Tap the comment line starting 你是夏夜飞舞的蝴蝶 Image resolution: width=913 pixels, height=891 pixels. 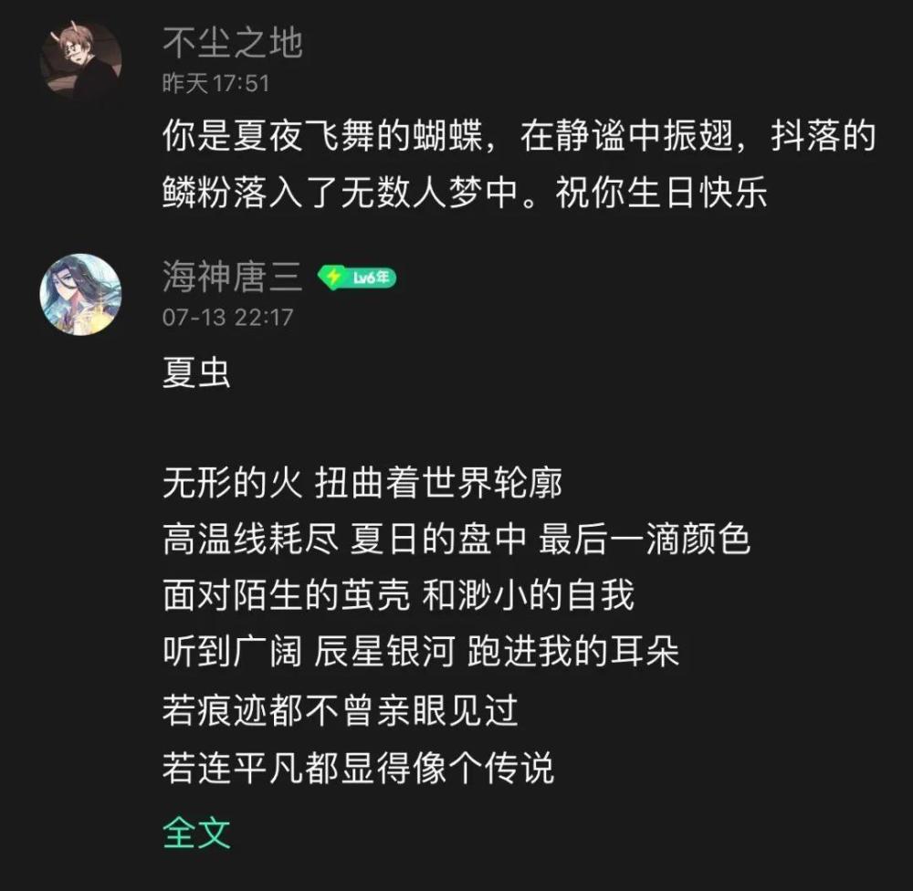519,136
